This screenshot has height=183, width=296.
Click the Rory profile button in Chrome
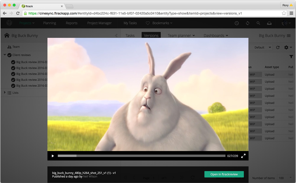pyautogui.click(x=287, y=5)
